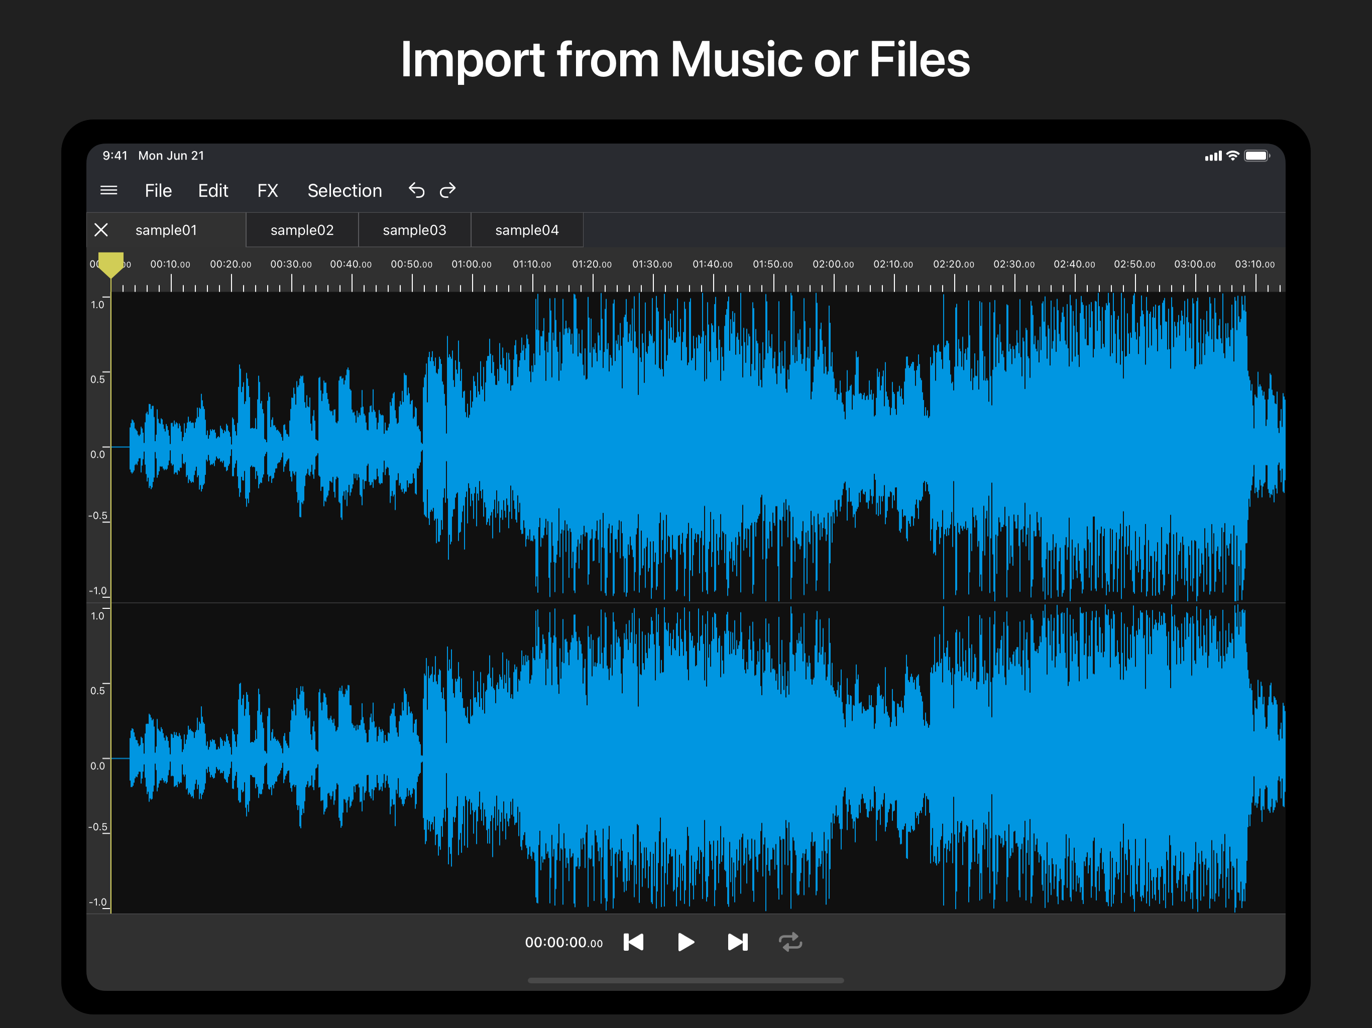The image size is (1372, 1028).
Task: Open the hamburger menu icon
Action: tap(108, 190)
